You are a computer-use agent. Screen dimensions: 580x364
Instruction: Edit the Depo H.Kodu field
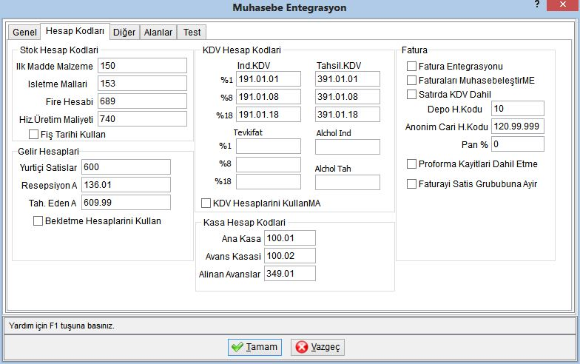518,108
